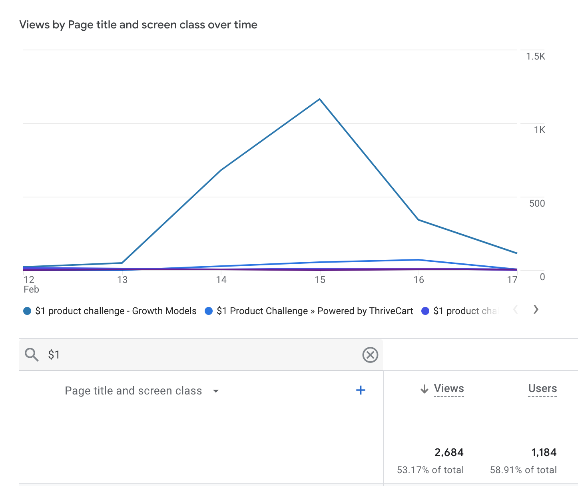Click the purple dot of truncated legend item

point(425,311)
